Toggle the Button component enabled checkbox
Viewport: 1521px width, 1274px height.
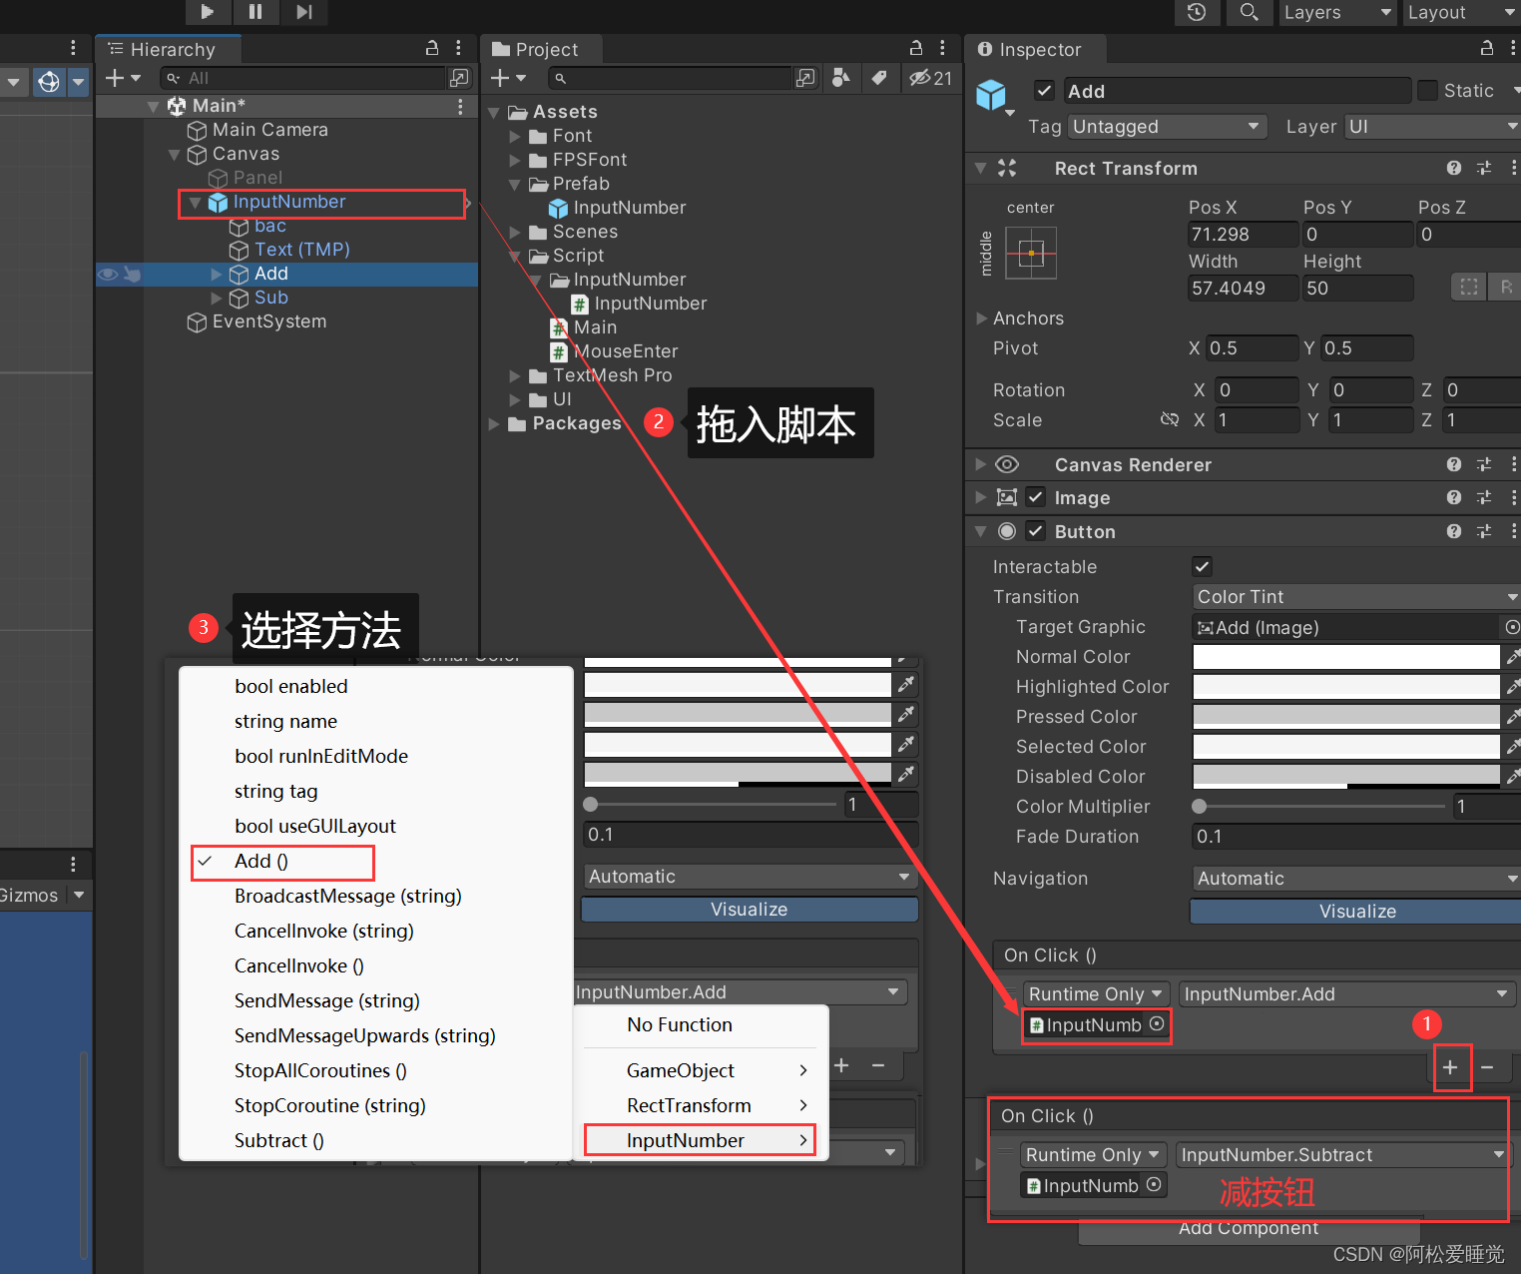(x=1036, y=531)
